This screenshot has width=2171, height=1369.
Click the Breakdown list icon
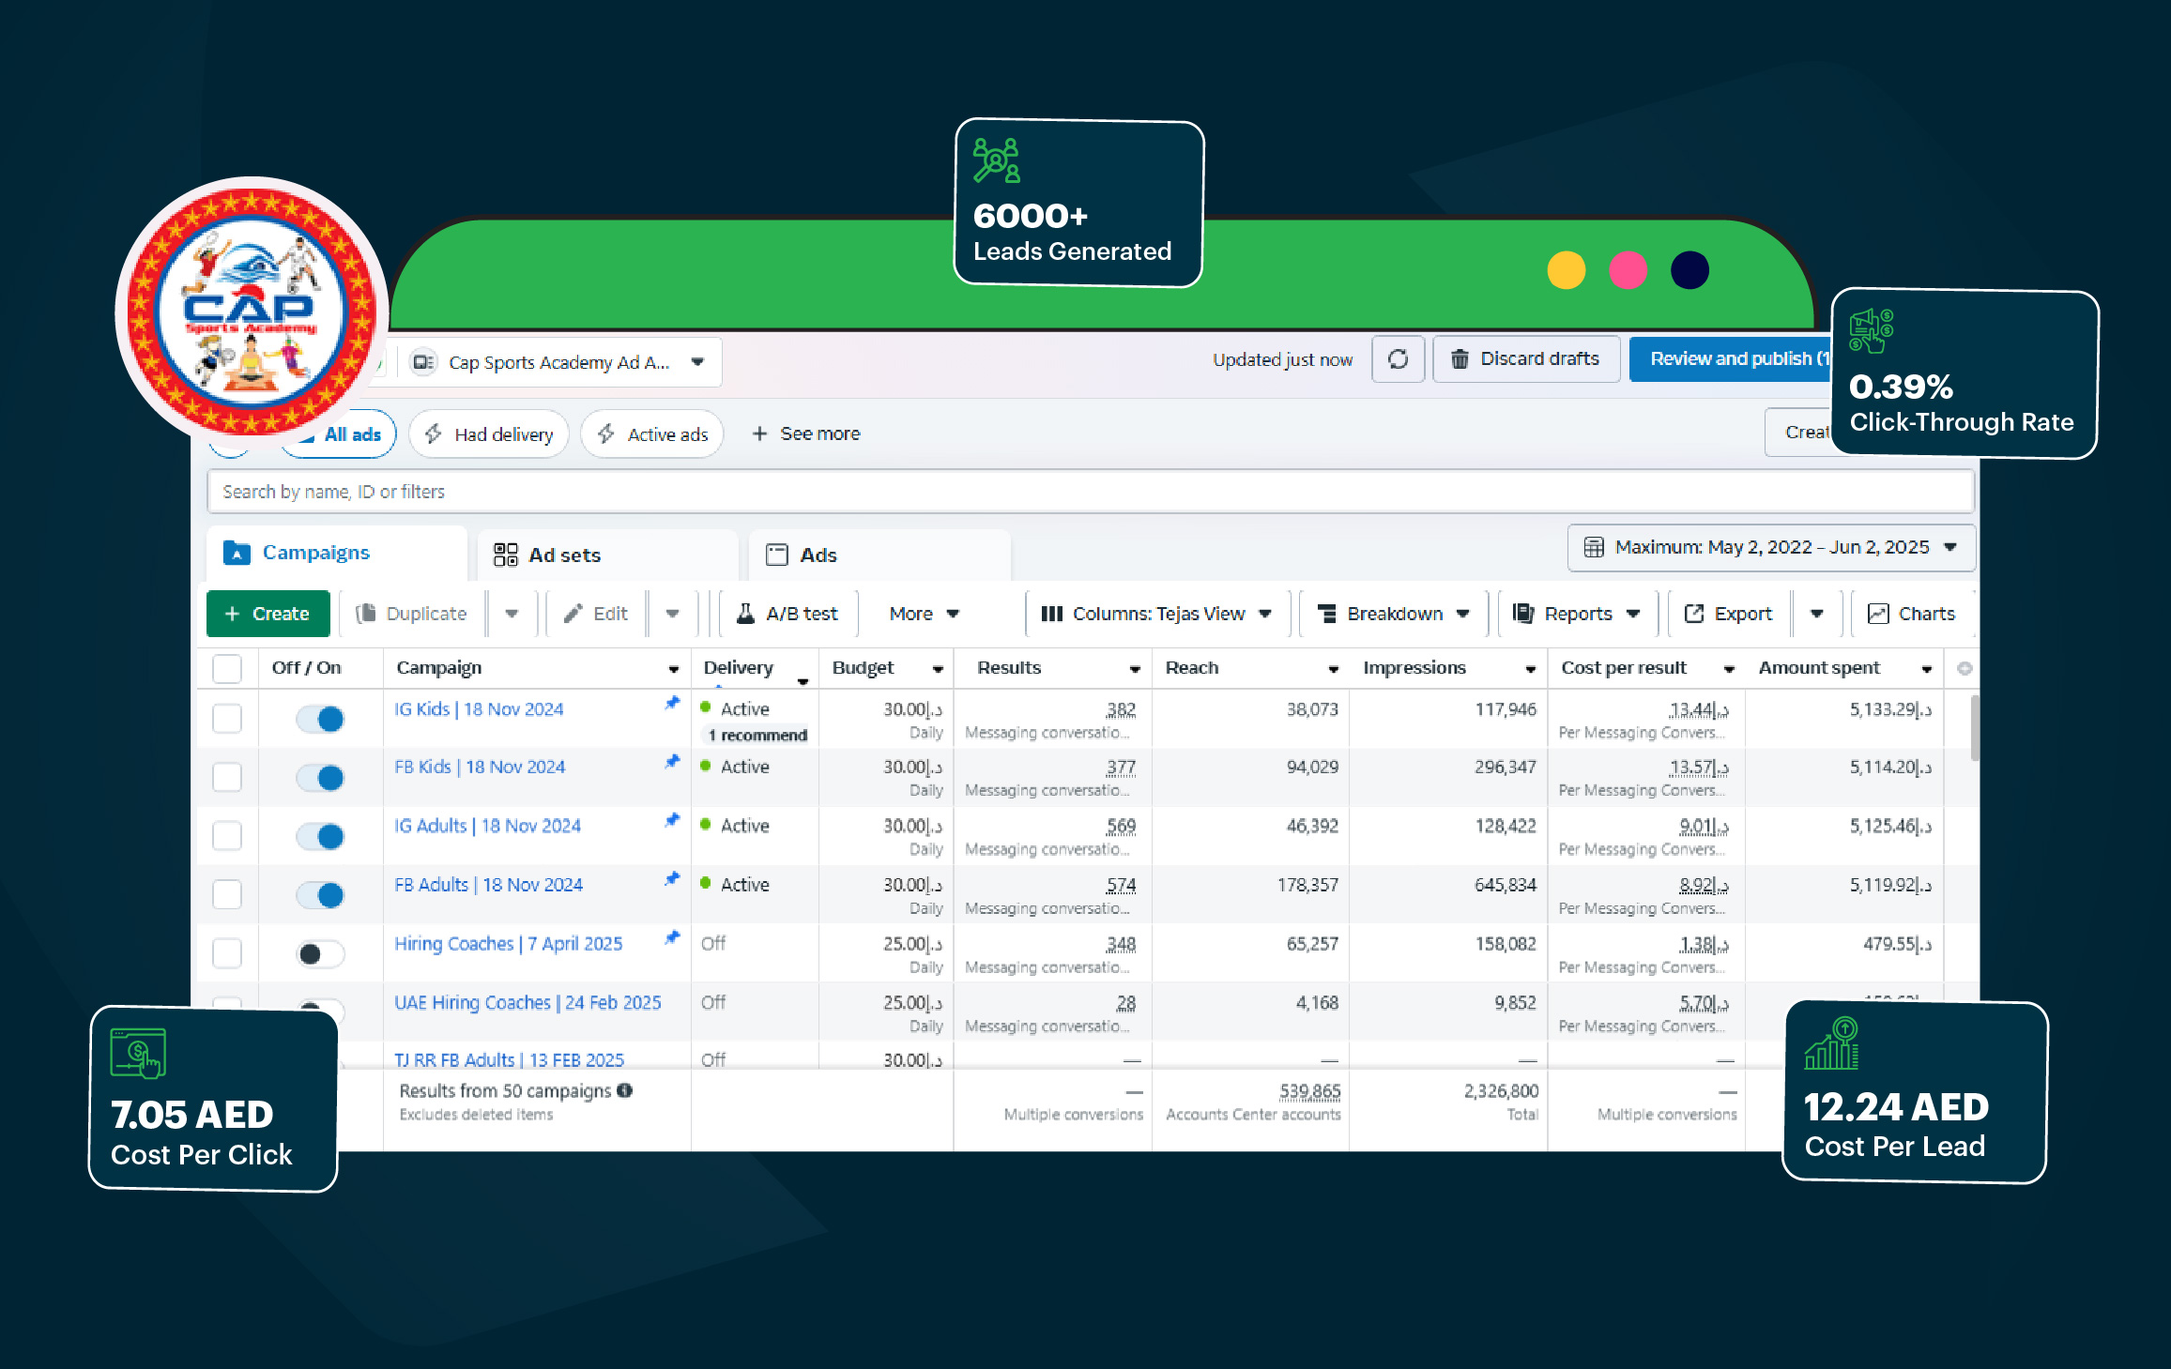(x=1326, y=614)
